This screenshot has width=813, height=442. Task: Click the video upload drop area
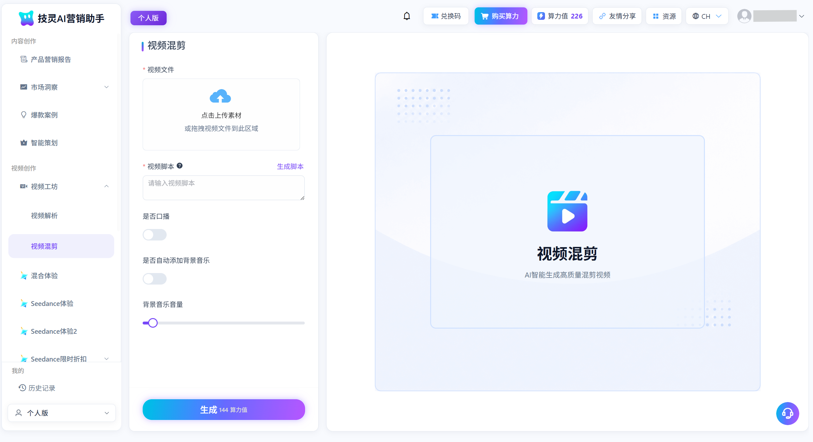tap(221, 114)
